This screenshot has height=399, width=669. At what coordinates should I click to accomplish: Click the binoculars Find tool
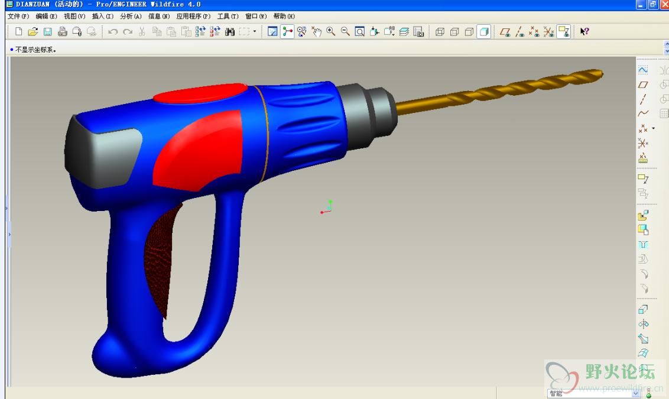point(230,32)
